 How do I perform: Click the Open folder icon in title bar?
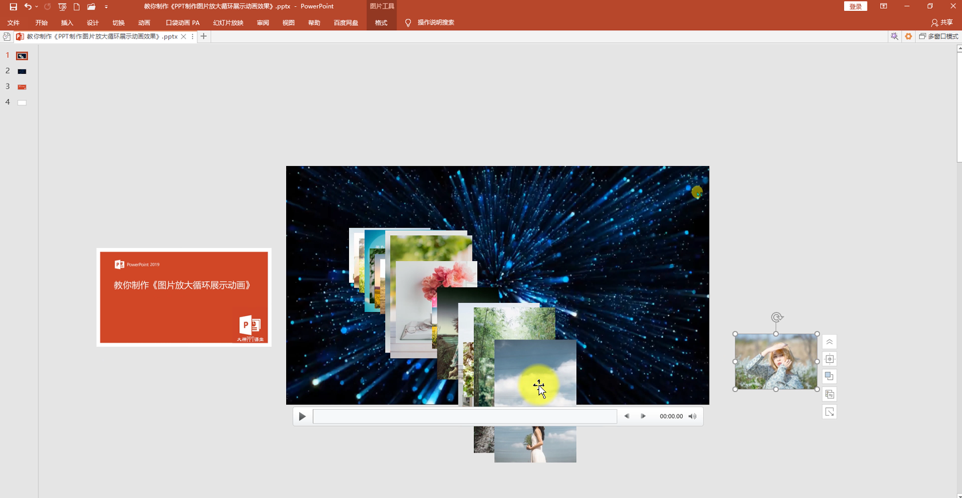point(91,7)
